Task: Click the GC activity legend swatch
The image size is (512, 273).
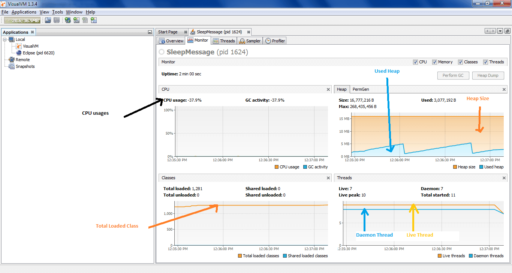Action: tap(305, 167)
